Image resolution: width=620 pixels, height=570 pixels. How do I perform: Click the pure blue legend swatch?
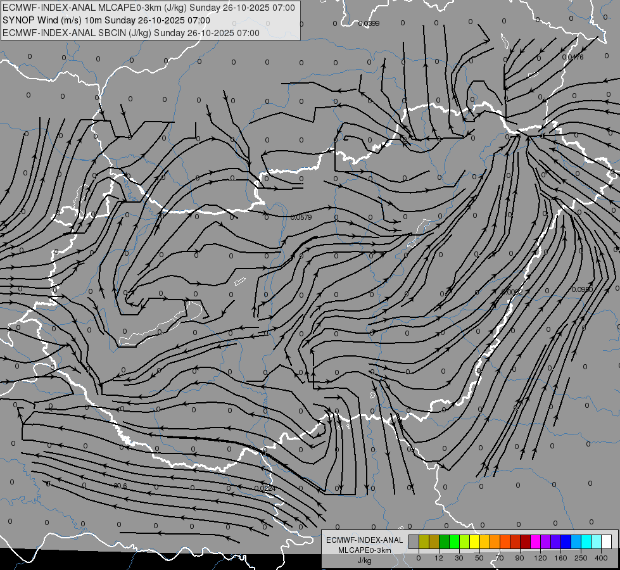point(566,541)
